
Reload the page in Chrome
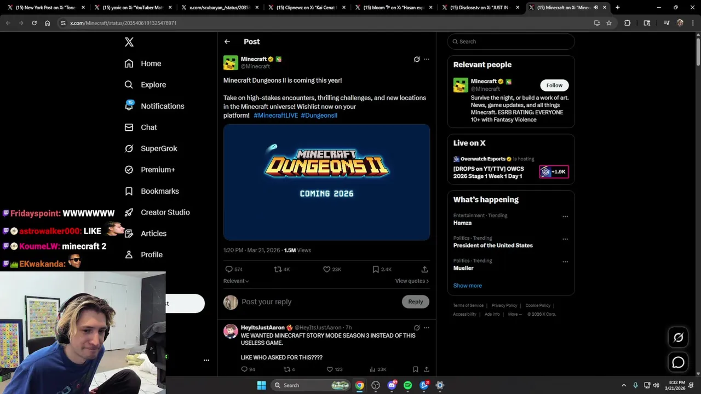pyautogui.click(x=34, y=23)
